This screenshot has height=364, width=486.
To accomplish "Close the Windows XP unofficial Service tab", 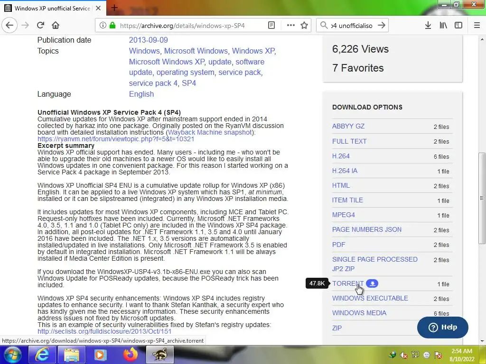I will (x=98, y=8).
